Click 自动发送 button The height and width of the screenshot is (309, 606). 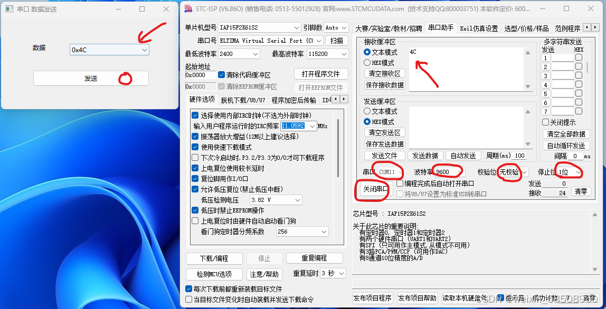pos(463,156)
